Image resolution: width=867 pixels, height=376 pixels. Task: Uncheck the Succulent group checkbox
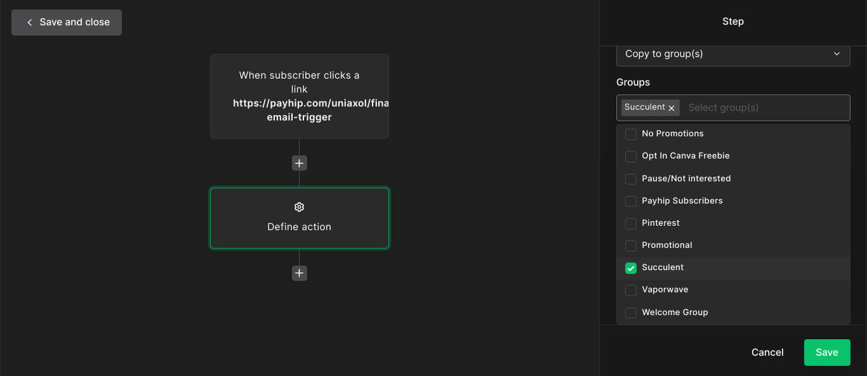click(631, 268)
